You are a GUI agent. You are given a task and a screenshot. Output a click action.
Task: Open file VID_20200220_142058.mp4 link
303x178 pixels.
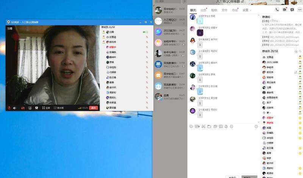[284, 37]
